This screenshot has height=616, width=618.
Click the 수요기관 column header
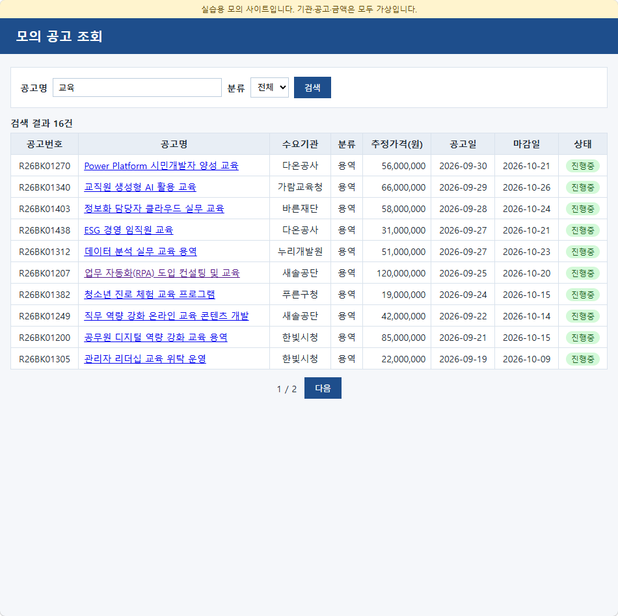coord(300,144)
